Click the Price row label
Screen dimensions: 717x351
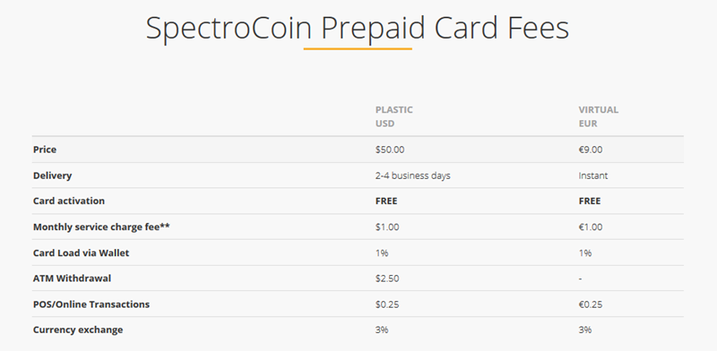(x=45, y=150)
